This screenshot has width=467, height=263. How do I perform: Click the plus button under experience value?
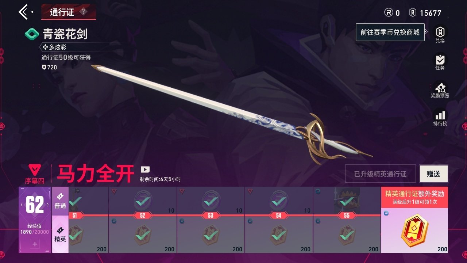[x=35, y=244]
